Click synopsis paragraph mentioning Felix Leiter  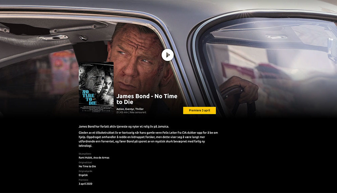(148, 139)
